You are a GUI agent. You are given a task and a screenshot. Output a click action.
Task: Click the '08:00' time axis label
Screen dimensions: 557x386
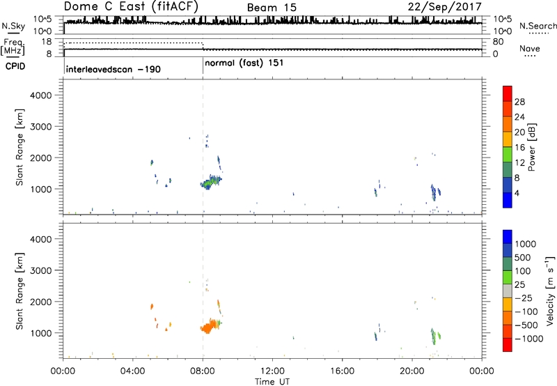(x=203, y=371)
